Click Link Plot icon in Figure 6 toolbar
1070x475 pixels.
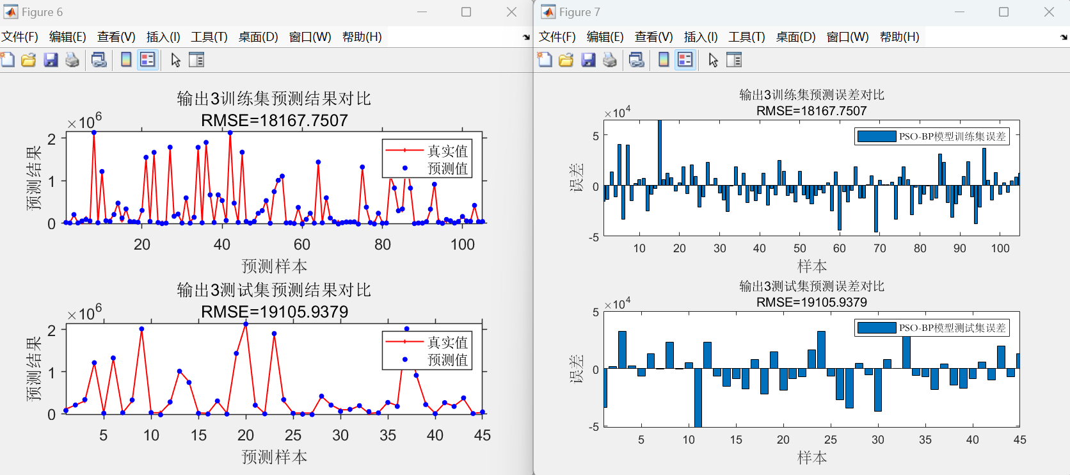(x=99, y=60)
